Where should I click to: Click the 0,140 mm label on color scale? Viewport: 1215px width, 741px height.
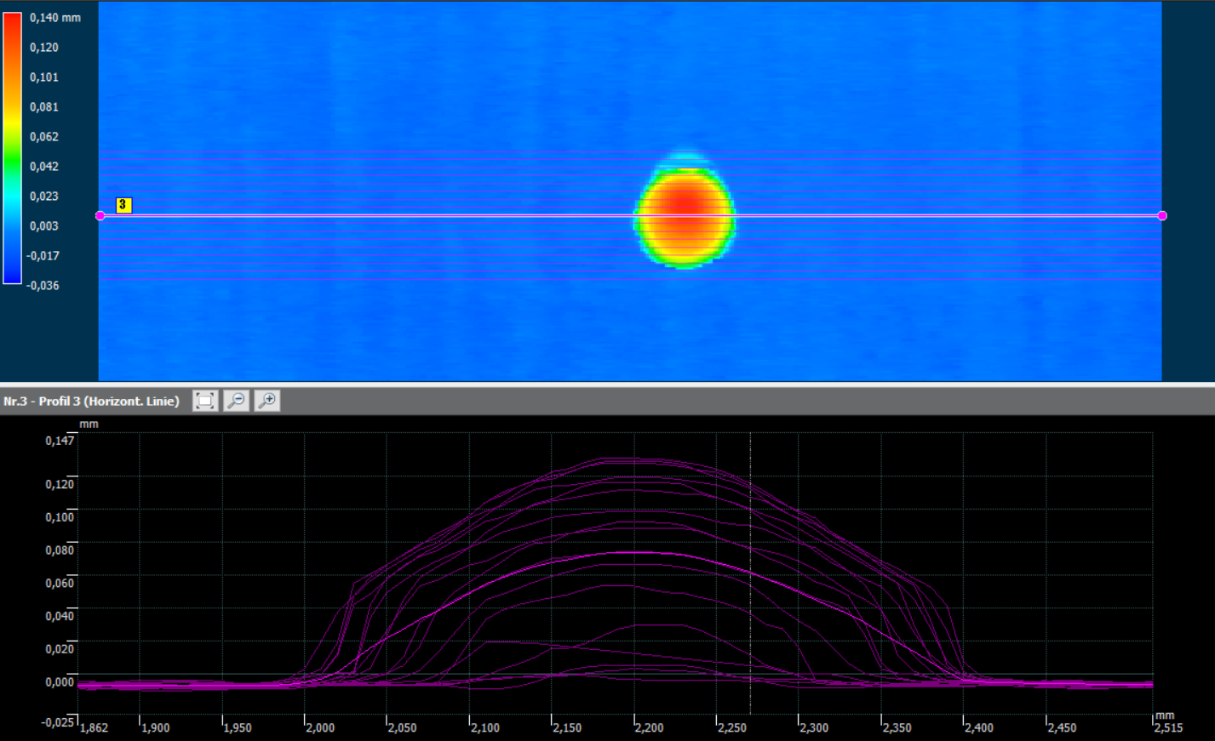[55, 18]
